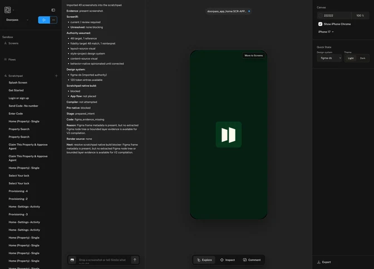374x269 pixels.
Task: Add a new scratchpad item with plus
Action: coord(56,76)
